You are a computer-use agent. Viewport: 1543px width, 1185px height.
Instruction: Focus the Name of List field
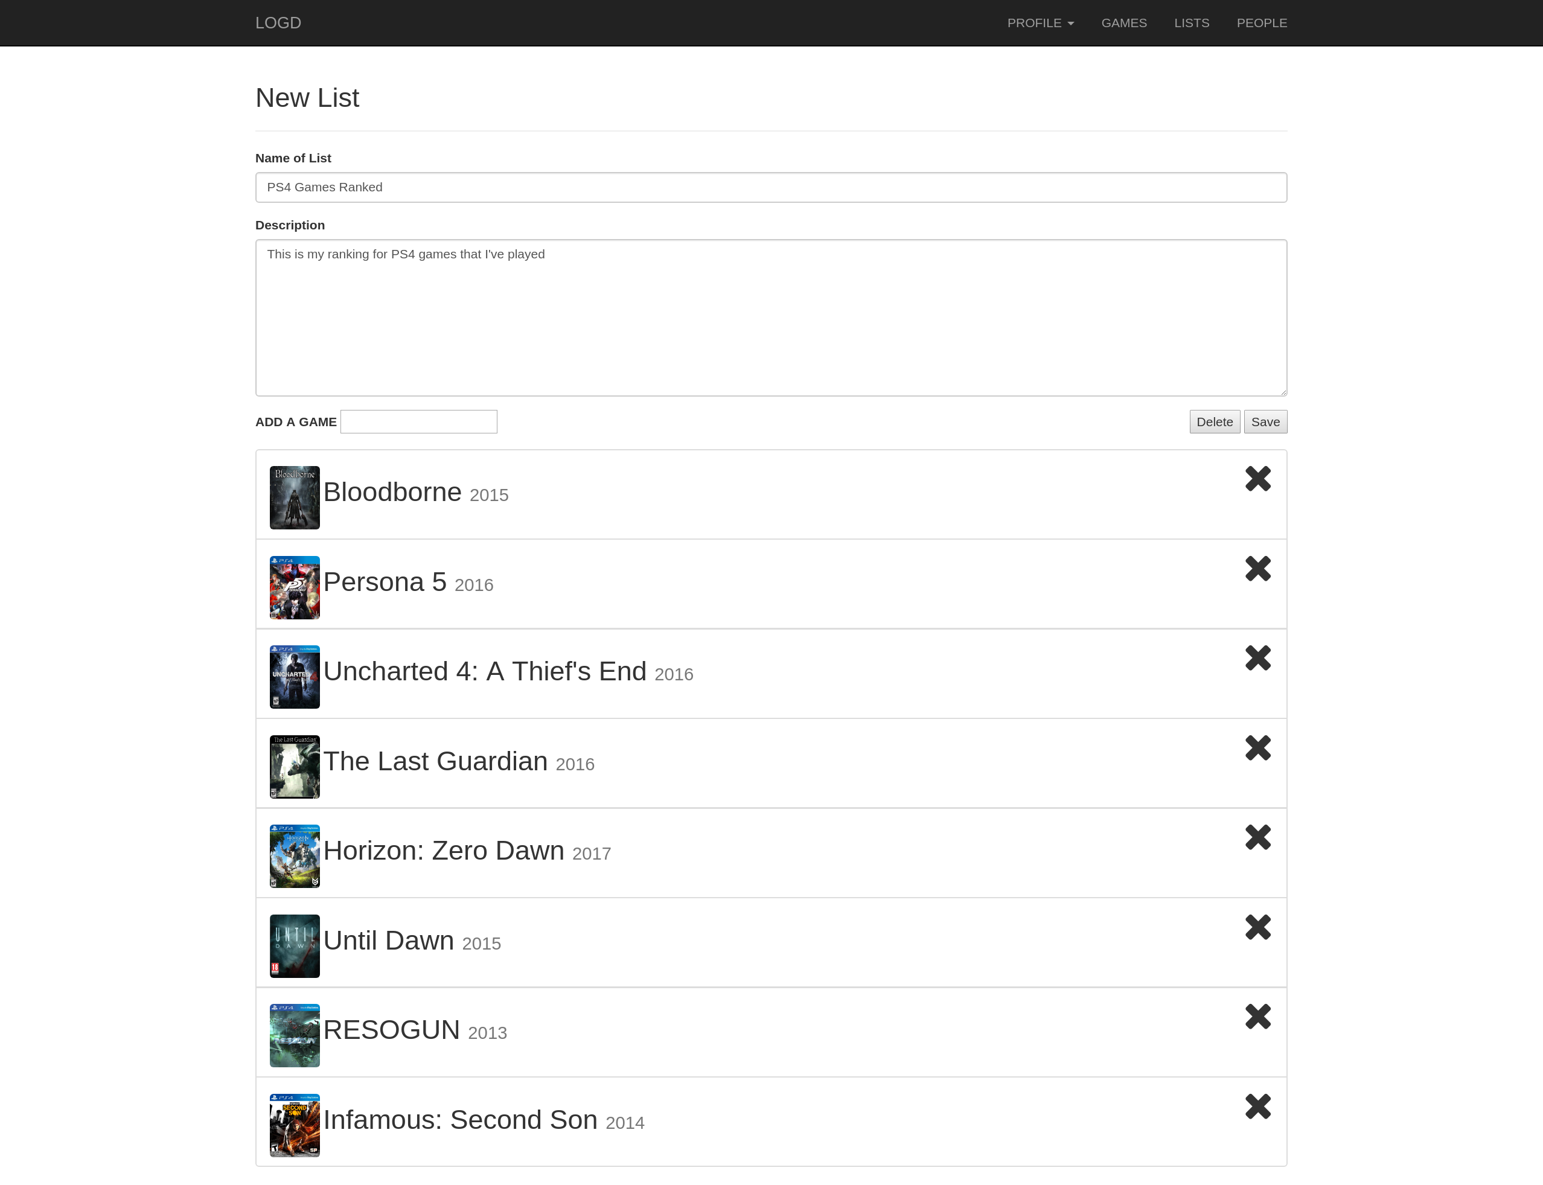[771, 188]
